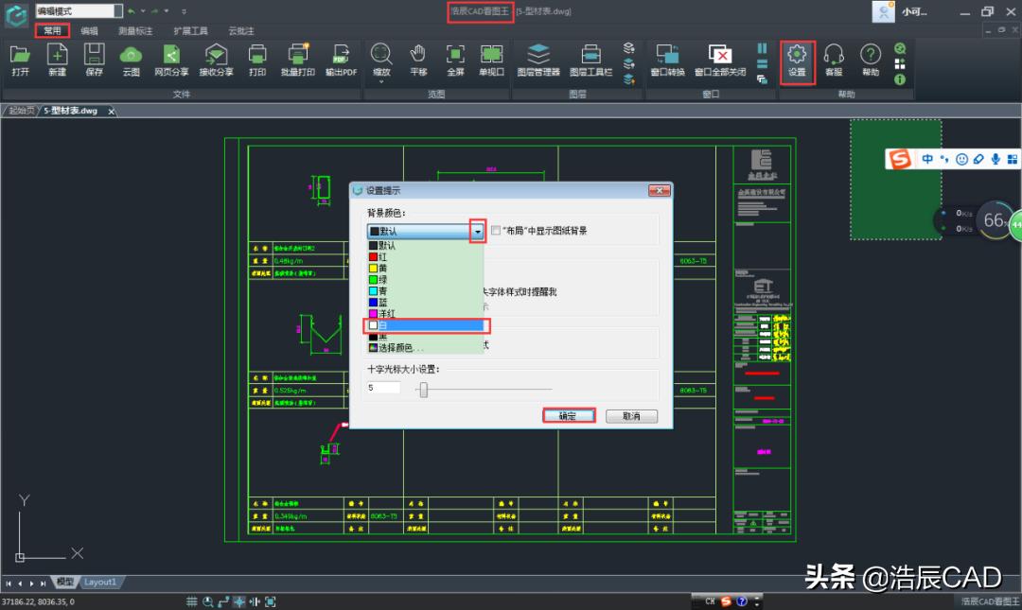This screenshot has height=610, width=1022.
Task: Open the 编辑模式 mode dropdown
Action: click(x=117, y=11)
